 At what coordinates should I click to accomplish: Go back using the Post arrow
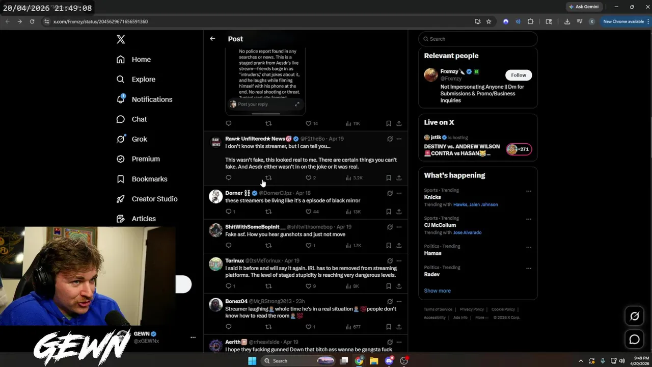(212, 39)
